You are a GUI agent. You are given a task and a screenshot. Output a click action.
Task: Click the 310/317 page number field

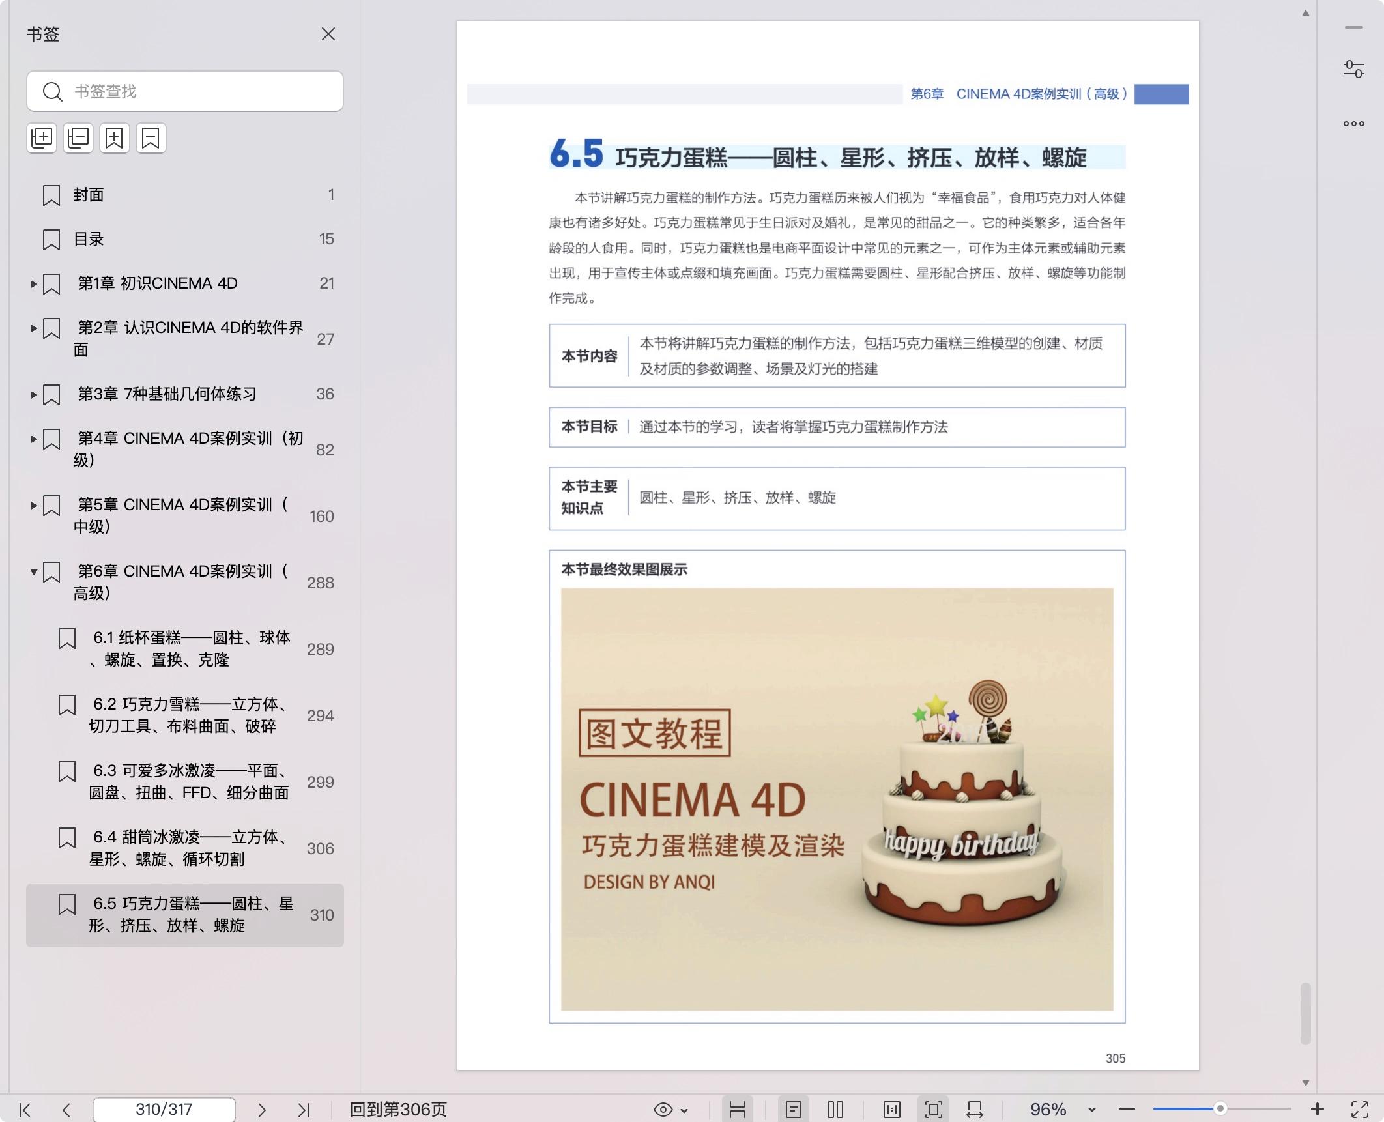coord(164,1110)
